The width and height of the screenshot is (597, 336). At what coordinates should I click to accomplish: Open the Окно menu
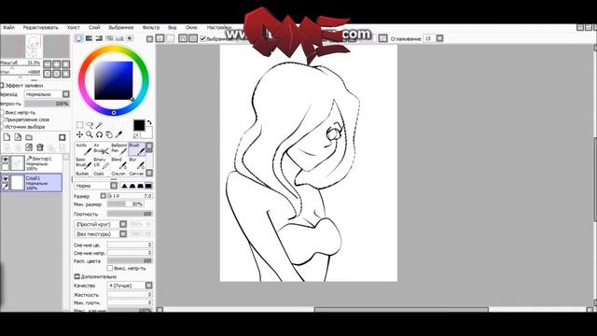191,27
